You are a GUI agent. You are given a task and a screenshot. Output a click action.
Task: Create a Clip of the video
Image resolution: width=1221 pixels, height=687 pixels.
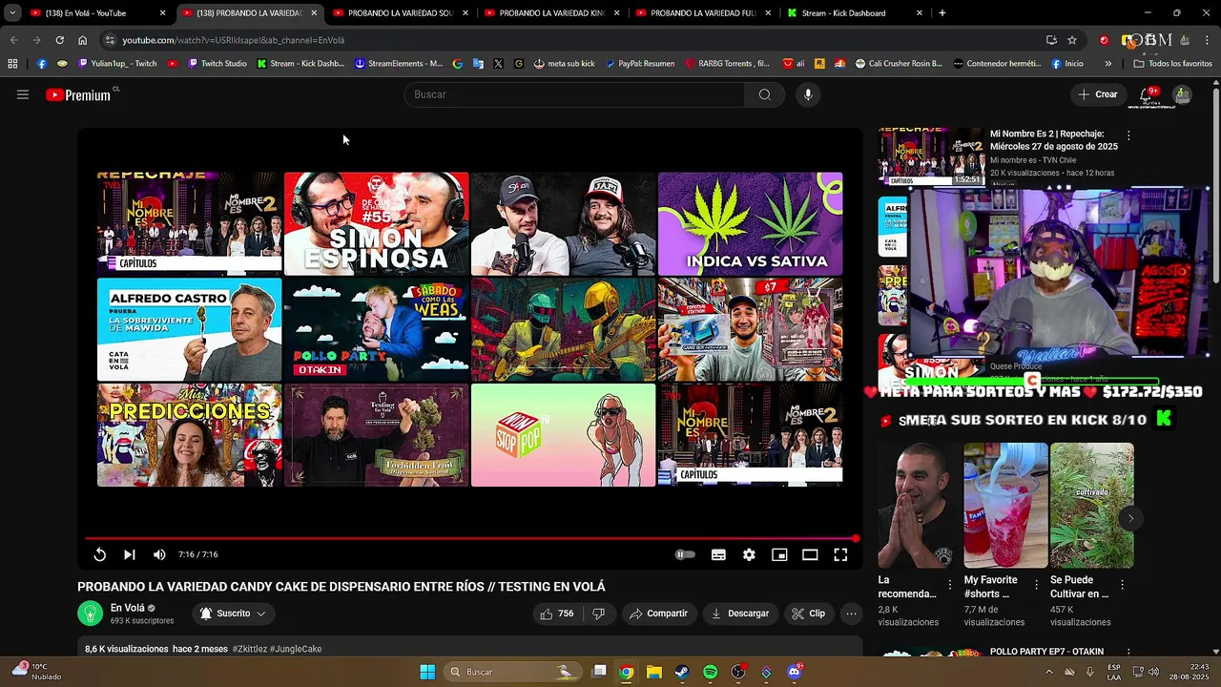pos(809,614)
